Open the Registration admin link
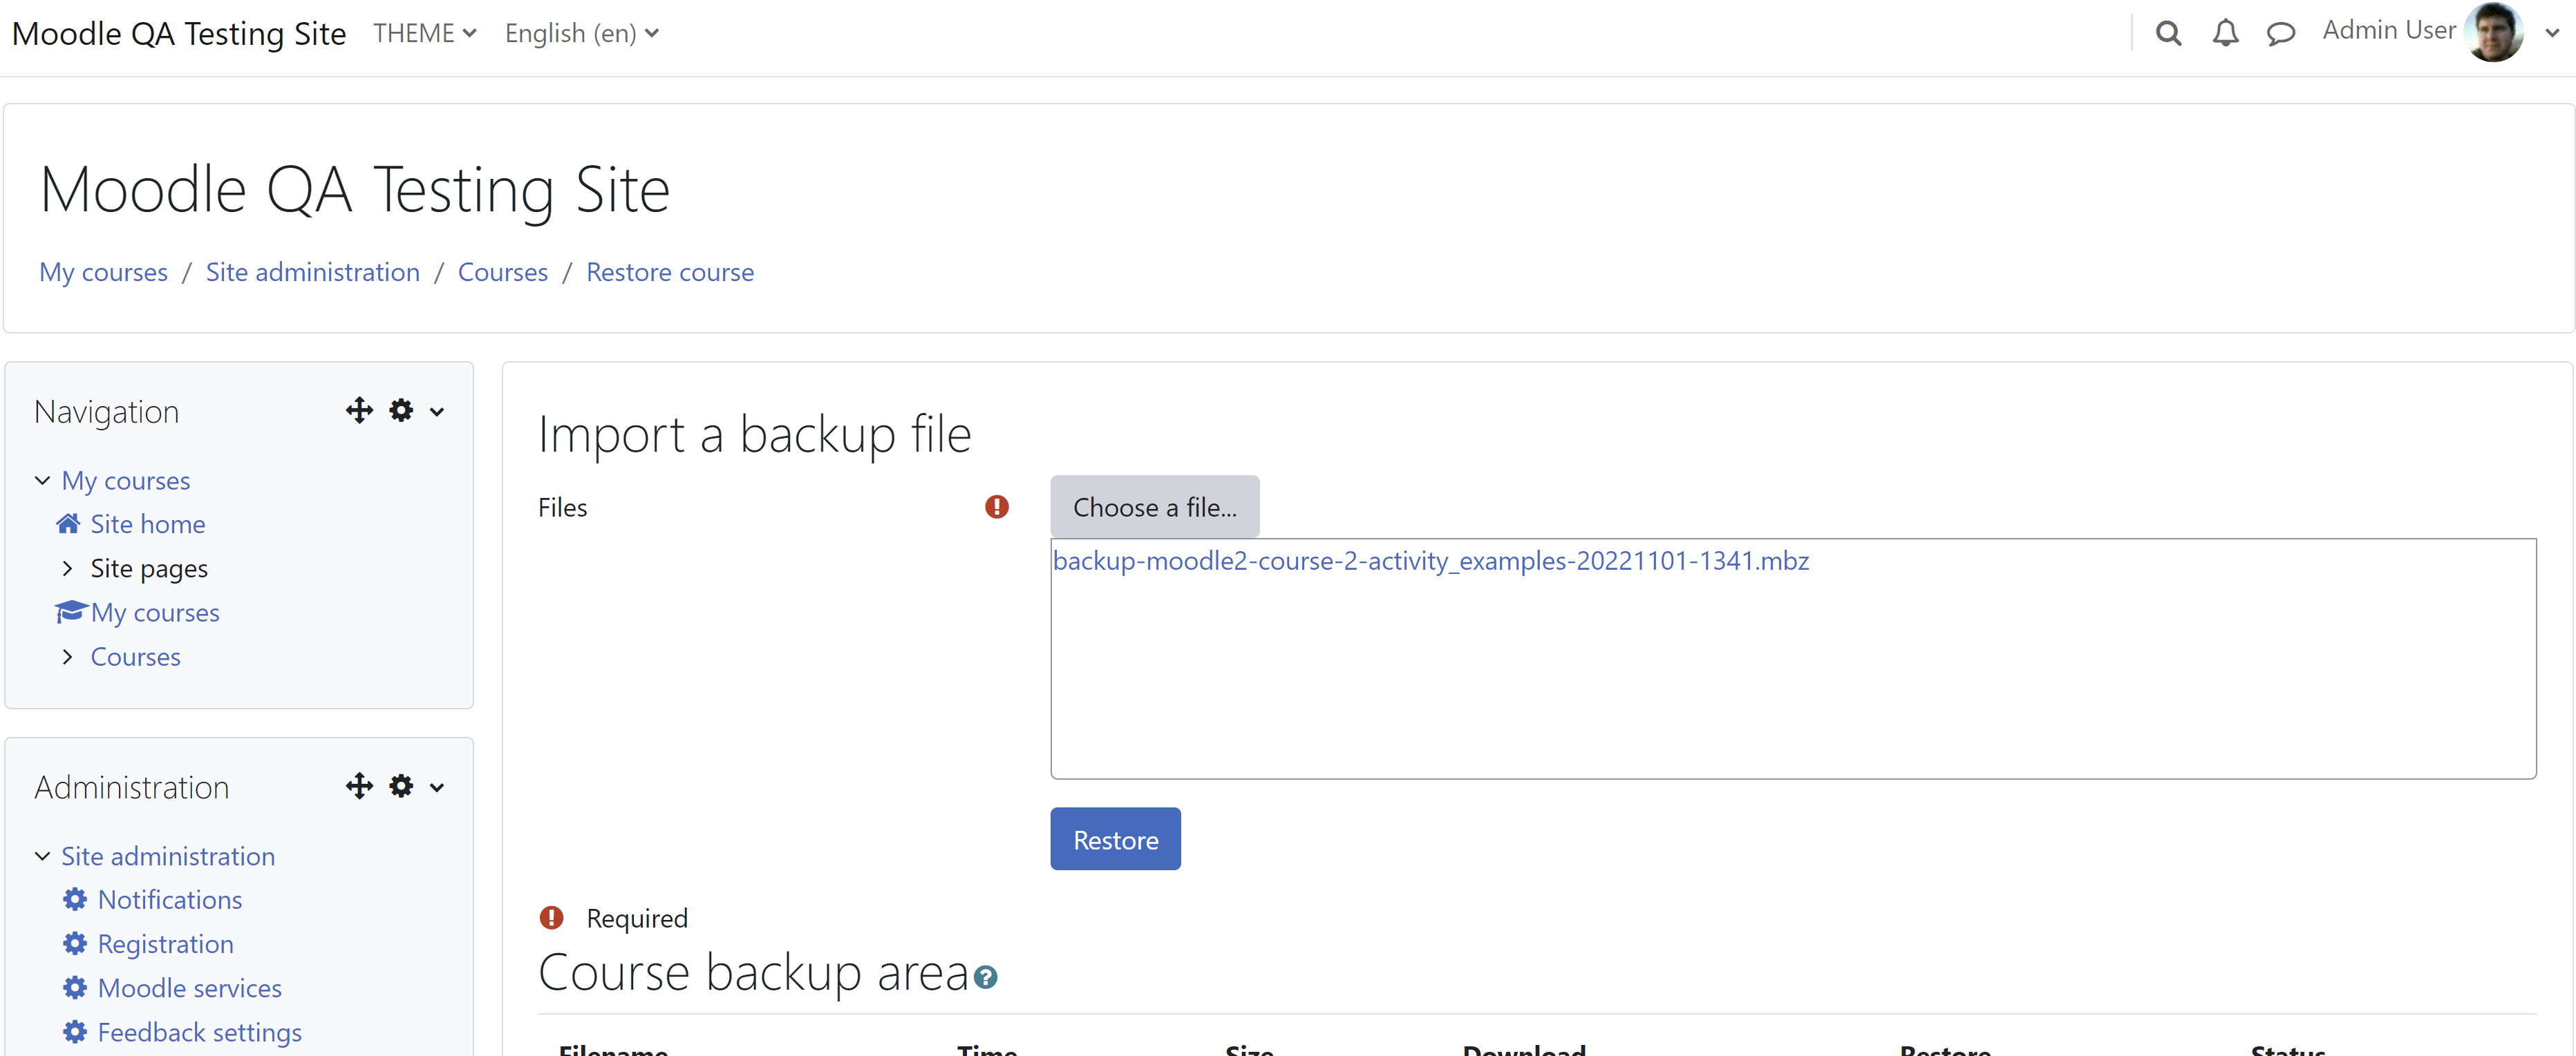The height and width of the screenshot is (1056, 2576). [x=166, y=944]
